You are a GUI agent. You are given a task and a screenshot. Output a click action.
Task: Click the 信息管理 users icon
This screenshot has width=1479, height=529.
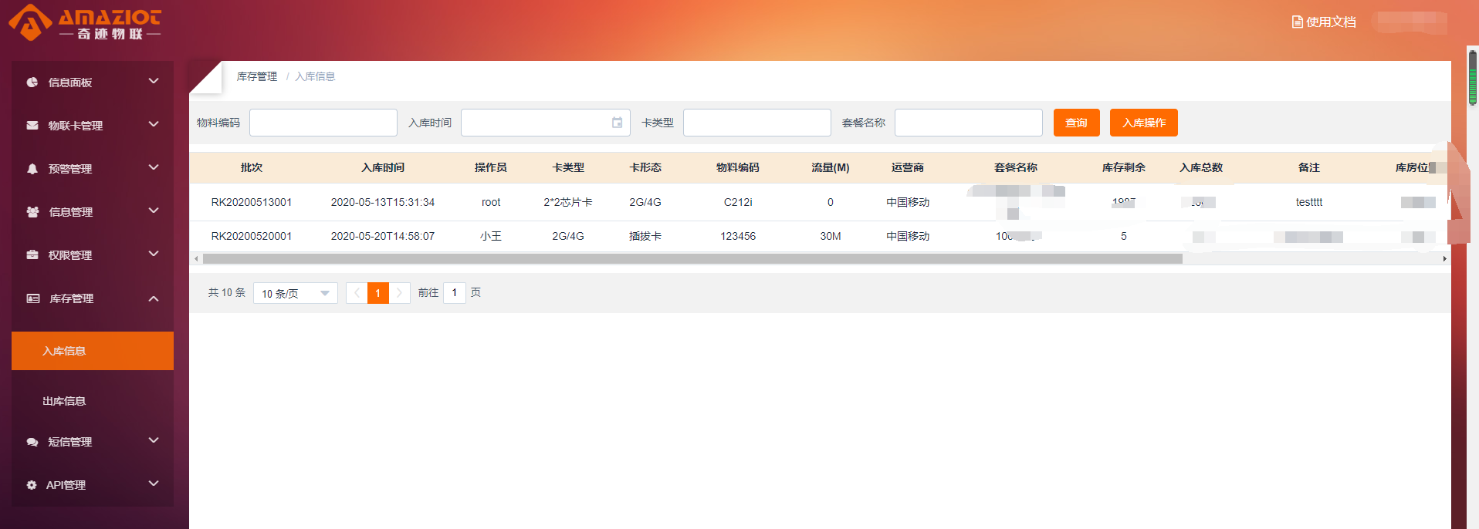(32, 211)
